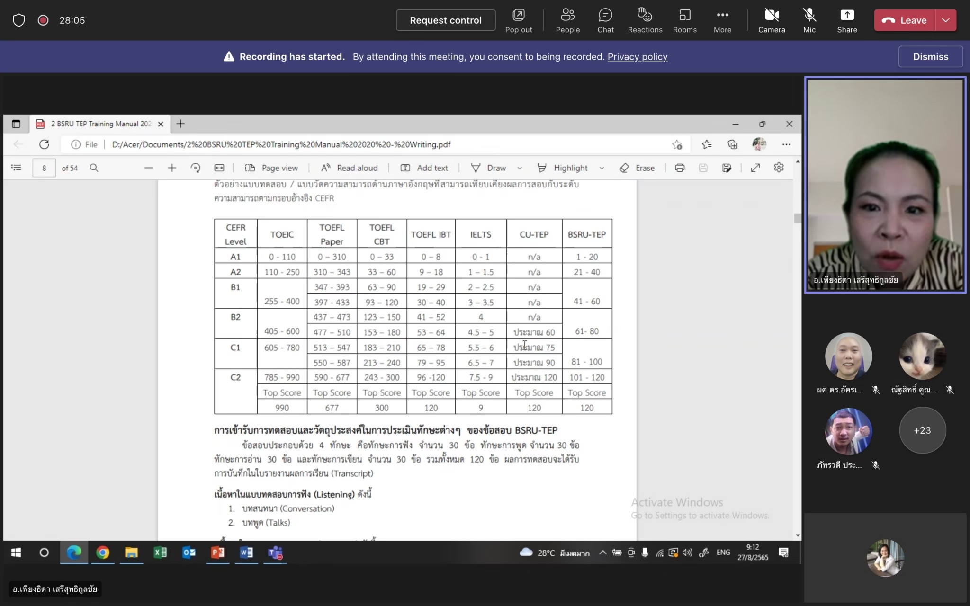Screen dimensions: 970x606
Task: Zoom in the PDF
Action: [172, 168]
